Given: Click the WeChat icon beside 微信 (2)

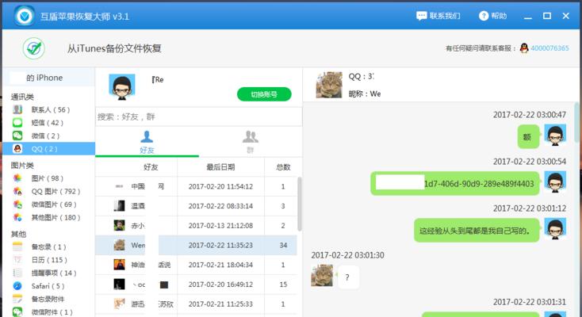Looking at the screenshot, I should point(17,136).
